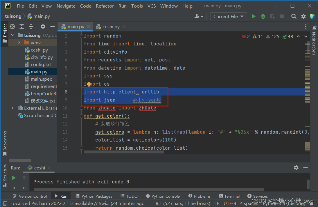The width and height of the screenshot is (318, 207).
Task: Close the ceshi run tab
Action: pos(49,168)
